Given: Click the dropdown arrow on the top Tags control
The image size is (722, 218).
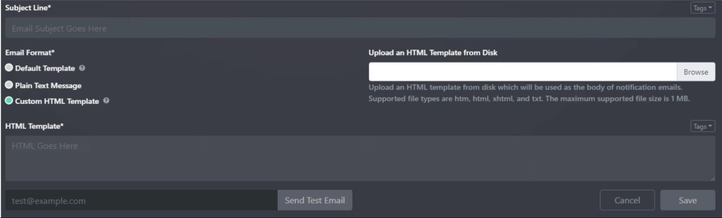Looking at the screenshot, I should point(710,7).
